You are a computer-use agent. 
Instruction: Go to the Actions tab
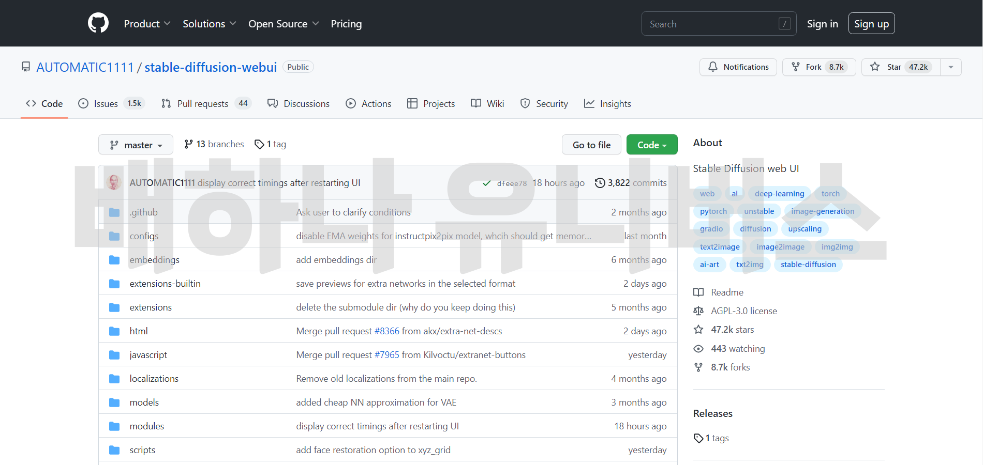click(368, 104)
